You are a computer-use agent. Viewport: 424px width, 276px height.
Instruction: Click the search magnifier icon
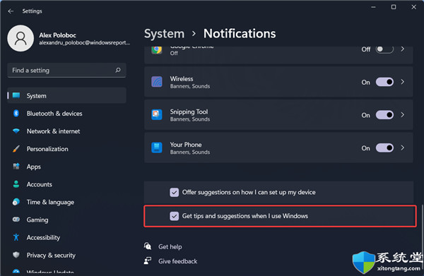click(118, 70)
